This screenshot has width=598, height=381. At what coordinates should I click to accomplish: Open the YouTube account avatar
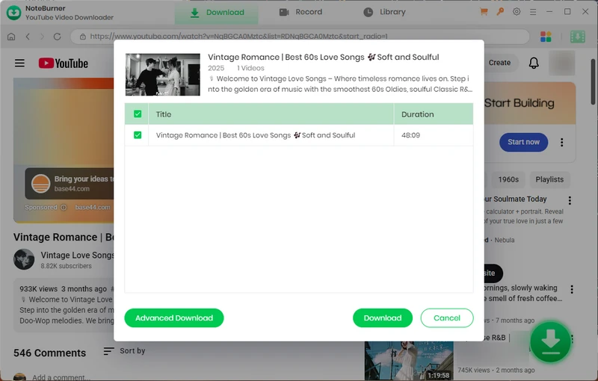(561, 63)
